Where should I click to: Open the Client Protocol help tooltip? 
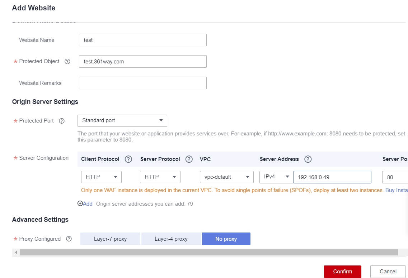point(128,159)
